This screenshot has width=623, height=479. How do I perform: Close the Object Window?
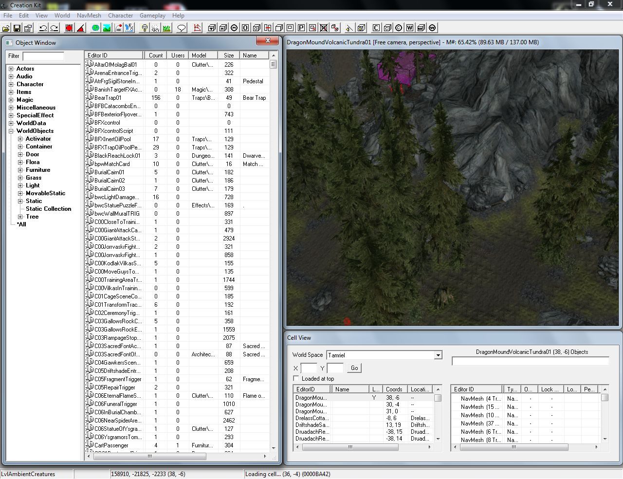(x=267, y=41)
